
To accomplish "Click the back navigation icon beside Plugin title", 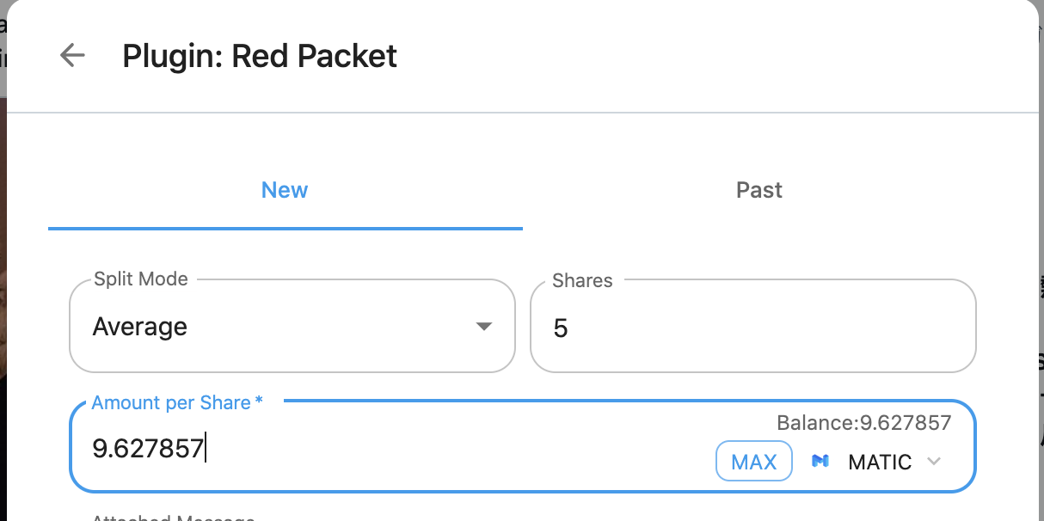I will click(x=72, y=55).
